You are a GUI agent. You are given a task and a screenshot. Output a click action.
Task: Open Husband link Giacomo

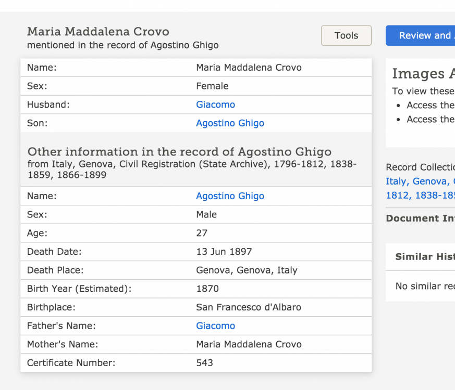click(x=215, y=105)
